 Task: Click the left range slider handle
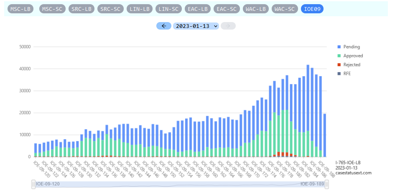point(34,184)
